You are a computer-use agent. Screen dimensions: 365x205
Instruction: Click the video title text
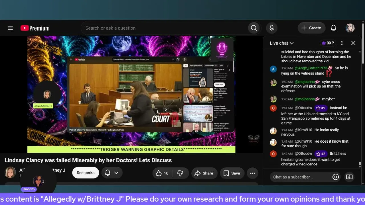88,160
